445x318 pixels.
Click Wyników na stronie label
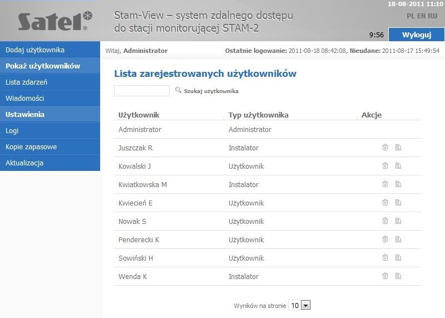(260, 306)
